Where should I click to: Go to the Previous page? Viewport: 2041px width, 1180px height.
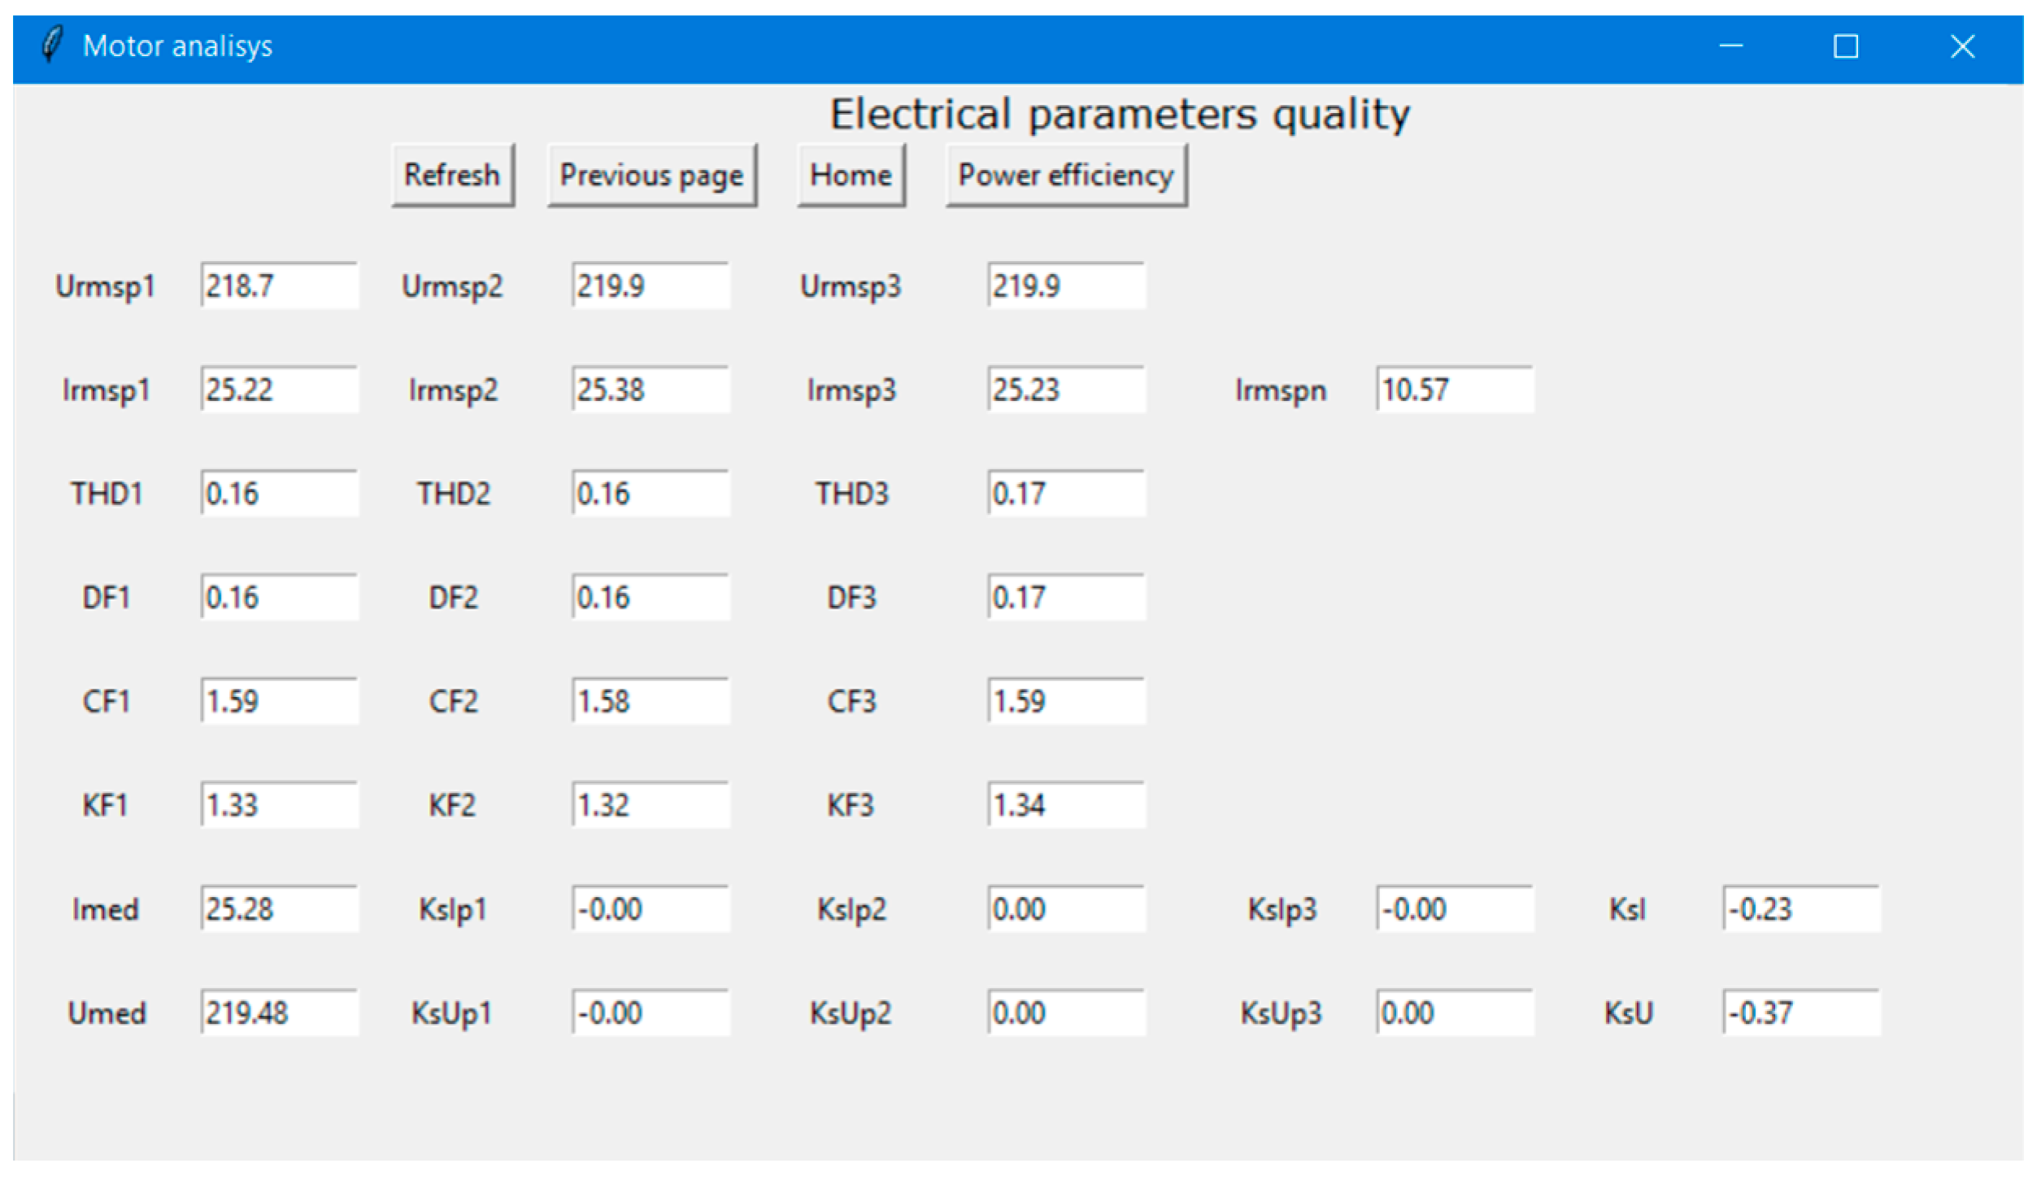tap(651, 176)
